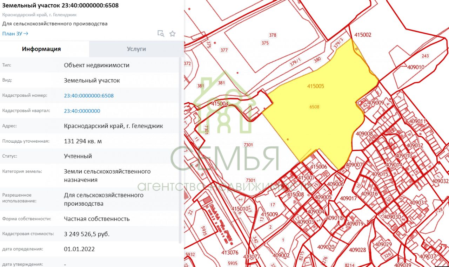Click the Кадастровый квартал: field label
449x267 pixels.
click(x=26, y=111)
